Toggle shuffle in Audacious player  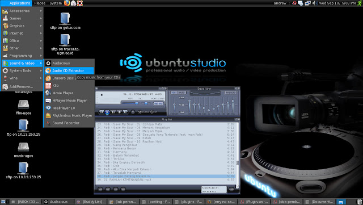point(143,112)
